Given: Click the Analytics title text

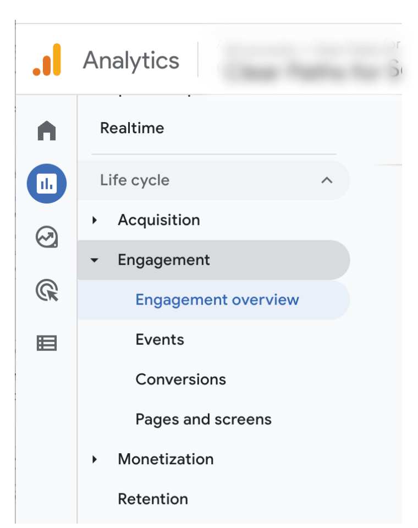Looking at the screenshot, I should coord(131,60).
